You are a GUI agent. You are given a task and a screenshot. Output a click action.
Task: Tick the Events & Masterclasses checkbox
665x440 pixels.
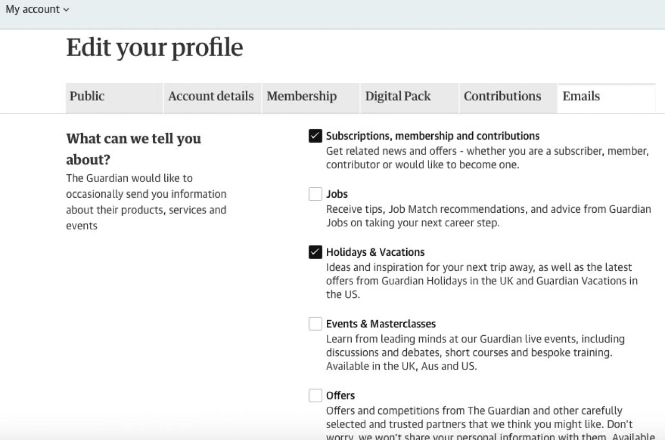[315, 324]
